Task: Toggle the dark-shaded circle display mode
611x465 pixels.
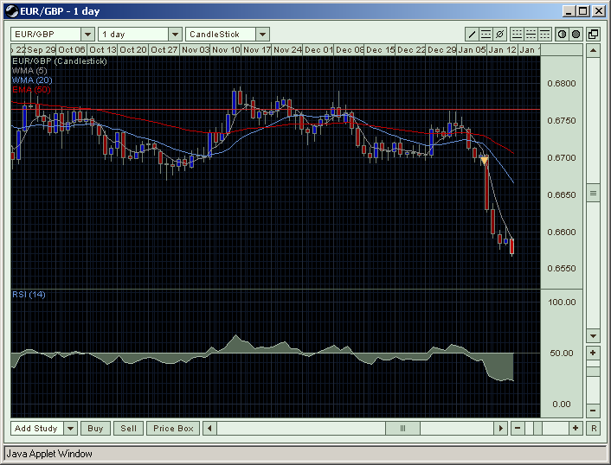Action: click(575, 35)
